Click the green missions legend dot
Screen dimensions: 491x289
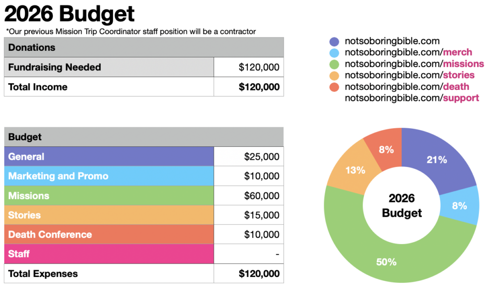coord(335,64)
